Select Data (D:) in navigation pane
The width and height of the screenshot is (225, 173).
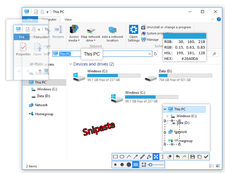point(44,96)
